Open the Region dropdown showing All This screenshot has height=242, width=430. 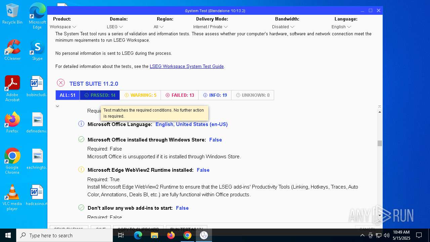tap(159, 27)
